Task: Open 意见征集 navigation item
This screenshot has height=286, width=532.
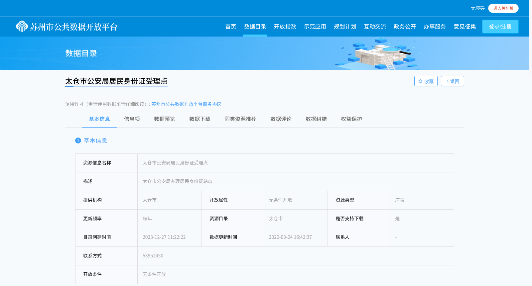Action: coord(465,27)
